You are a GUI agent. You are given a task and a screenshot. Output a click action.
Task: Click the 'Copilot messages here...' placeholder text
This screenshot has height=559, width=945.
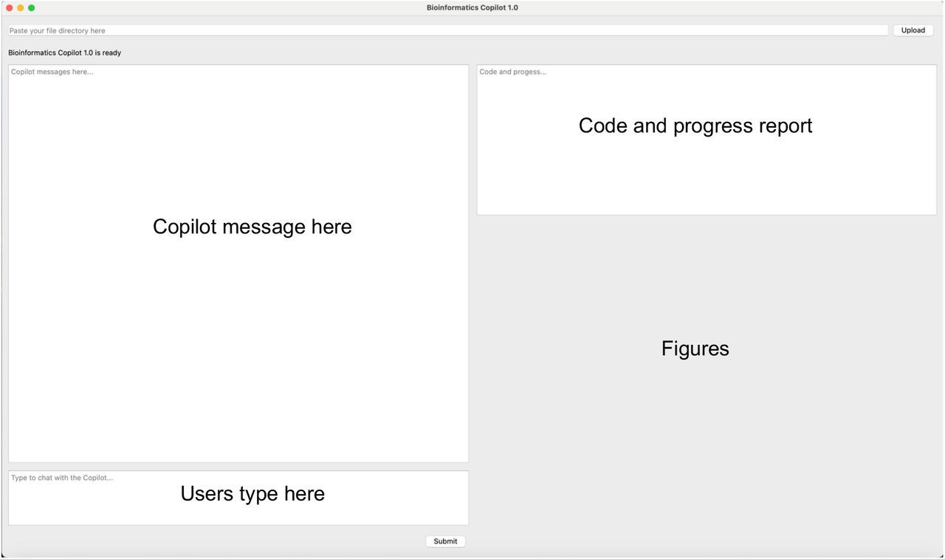pos(52,72)
